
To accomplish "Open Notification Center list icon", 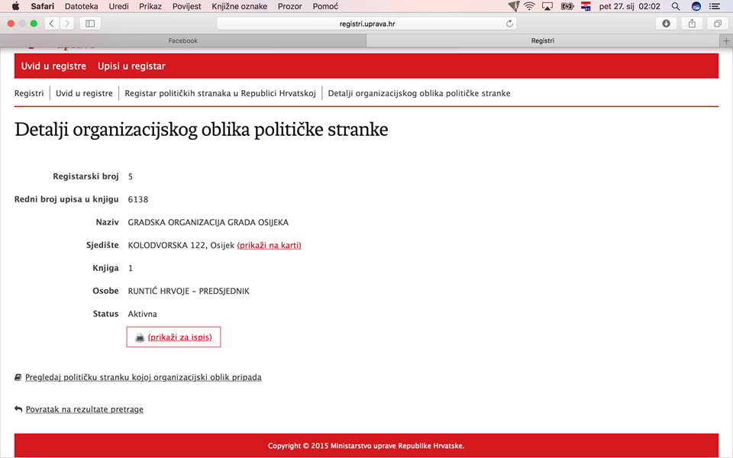I will [x=715, y=6].
